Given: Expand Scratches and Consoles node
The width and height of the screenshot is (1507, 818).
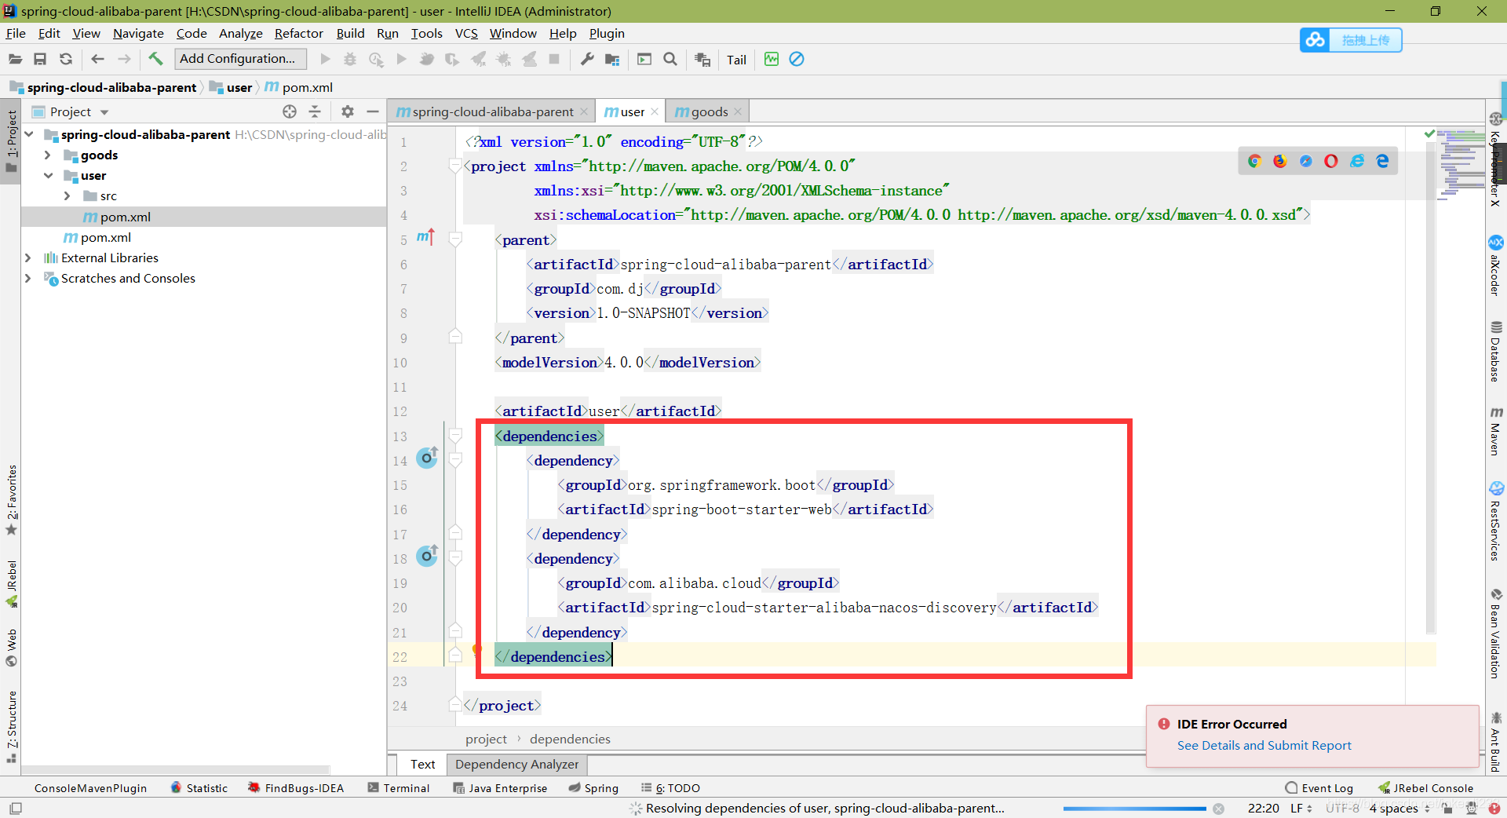Looking at the screenshot, I should 29,278.
